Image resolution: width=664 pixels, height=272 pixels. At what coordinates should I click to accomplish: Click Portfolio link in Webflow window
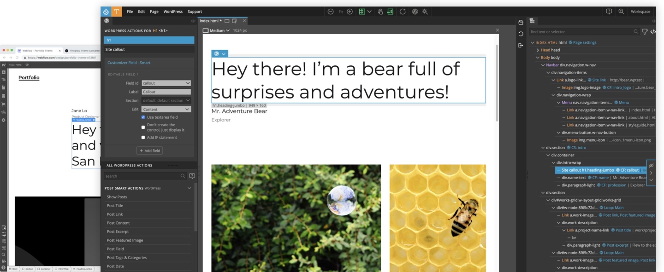[29, 78]
